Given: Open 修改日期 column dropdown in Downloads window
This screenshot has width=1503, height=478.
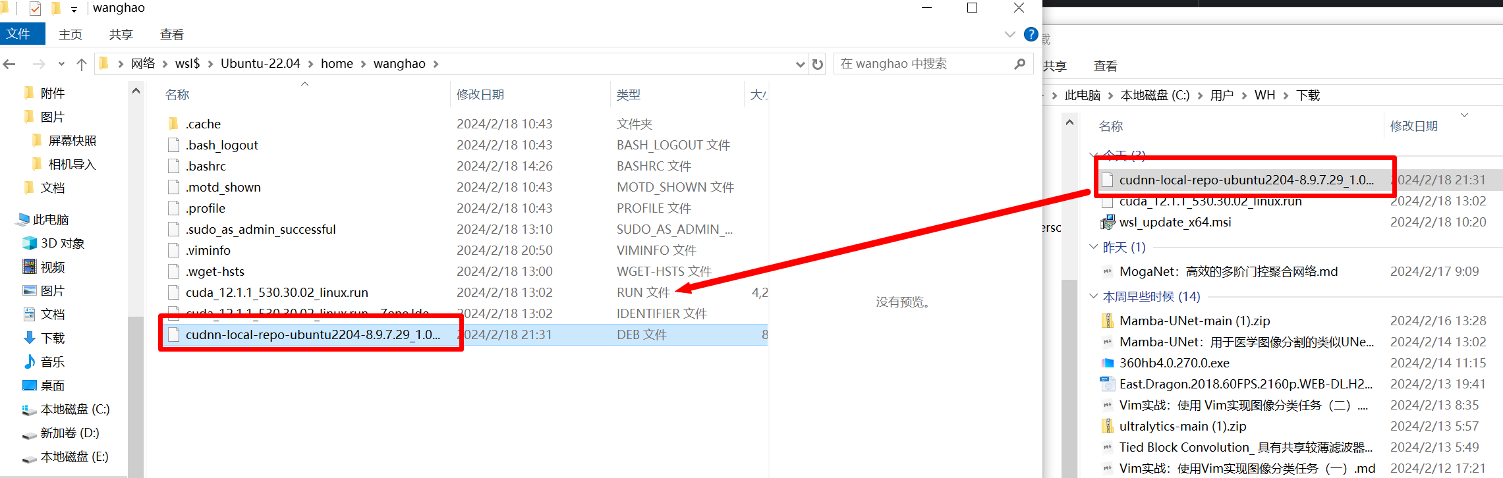Looking at the screenshot, I should pyautogui.click(x=1464, y=115).
